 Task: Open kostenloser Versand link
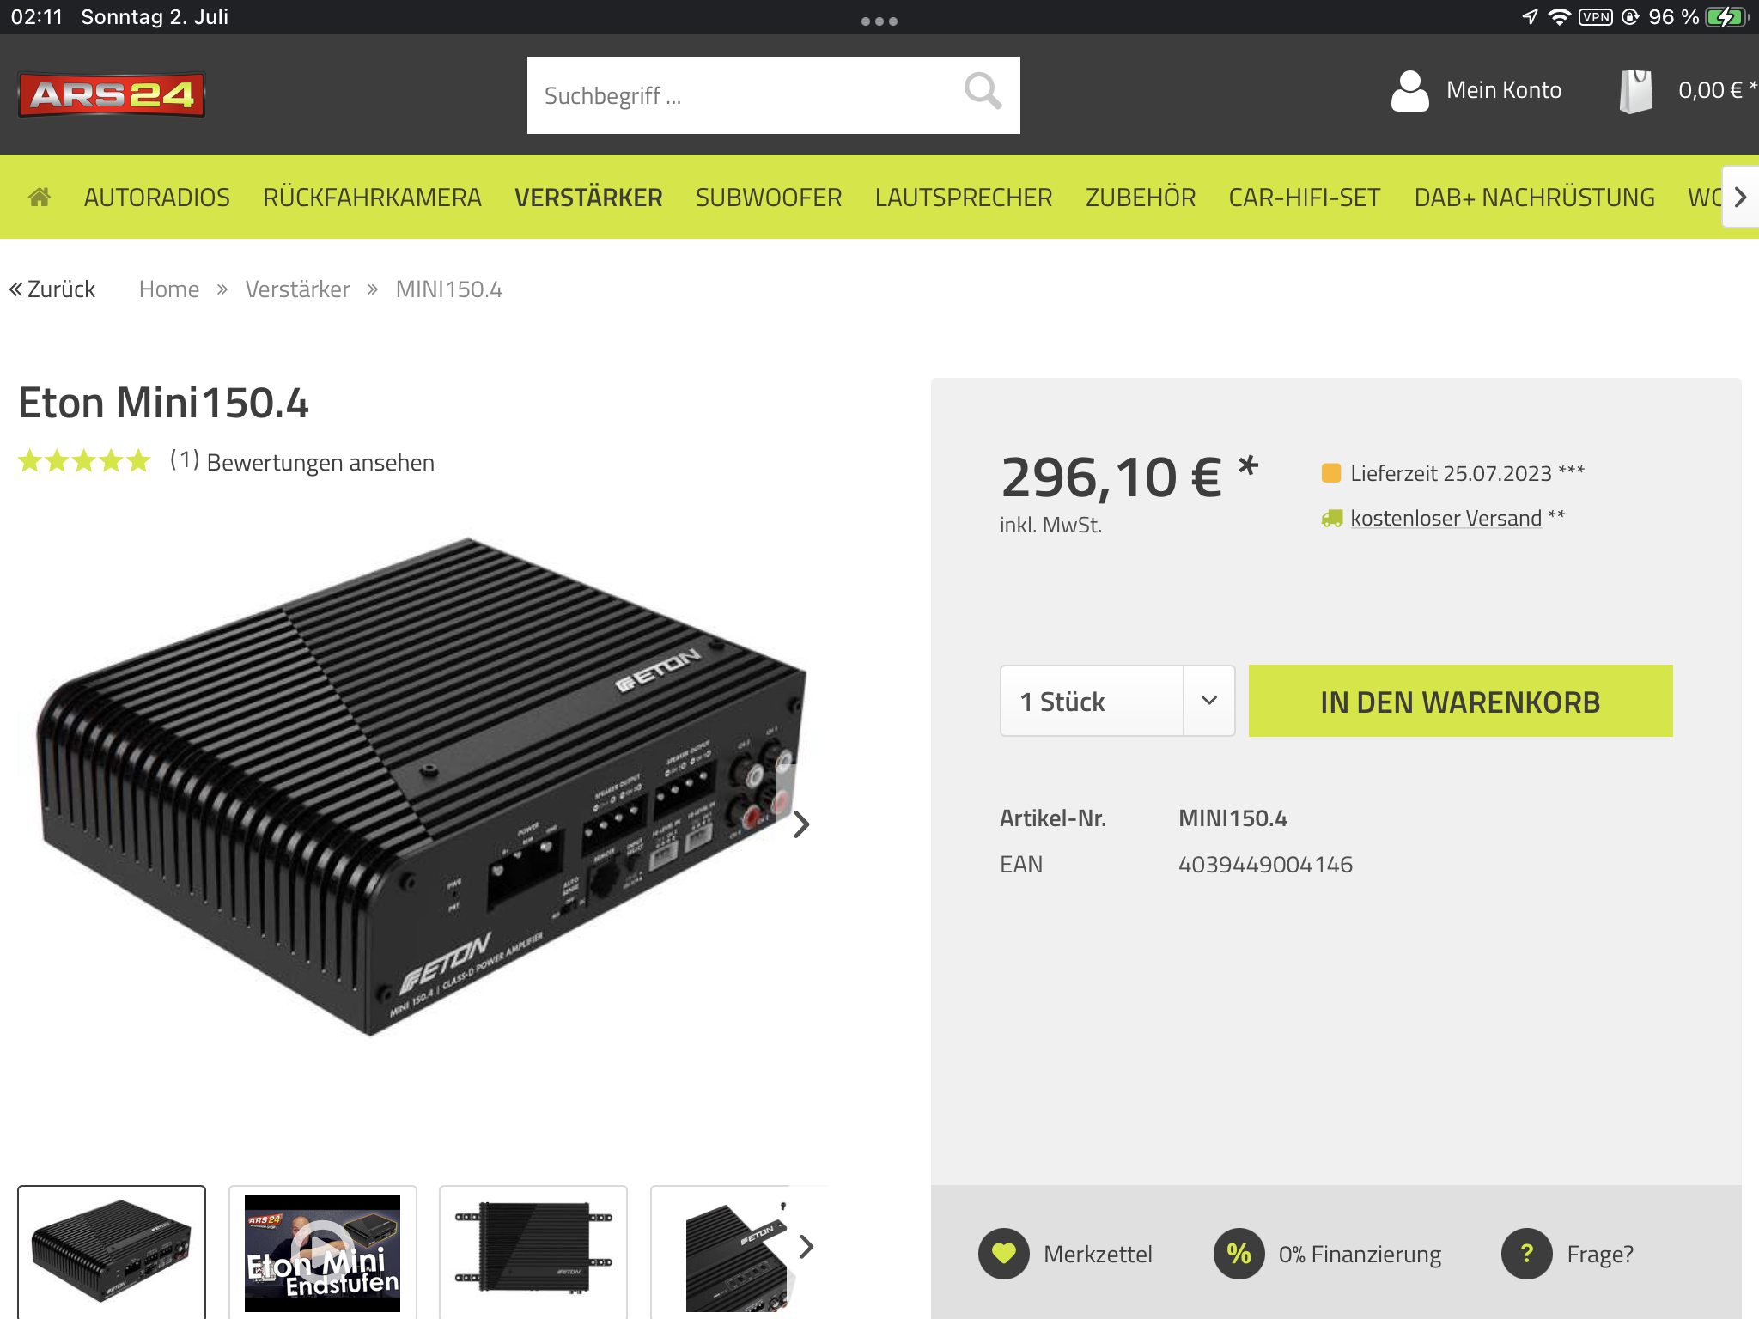pos(1446,518)
